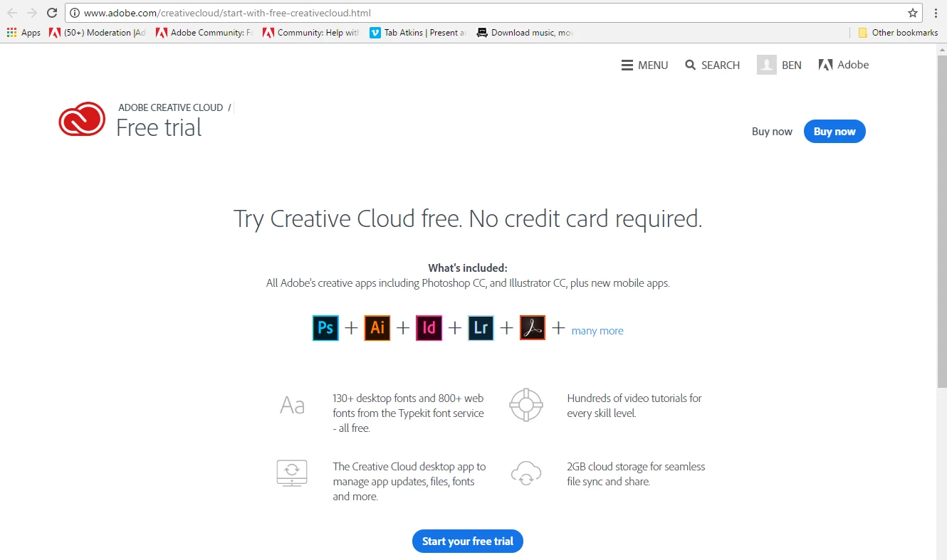Open the Apps bookmarks shortcut

point(23,33)
